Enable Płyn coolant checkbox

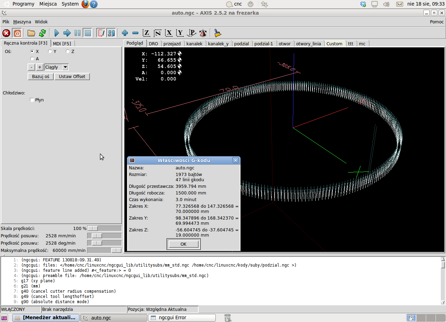[32, 100]
